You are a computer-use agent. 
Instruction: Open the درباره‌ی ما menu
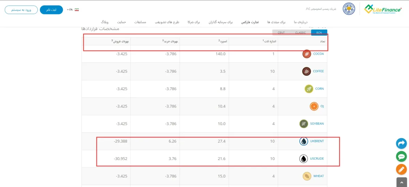point(301,22)
